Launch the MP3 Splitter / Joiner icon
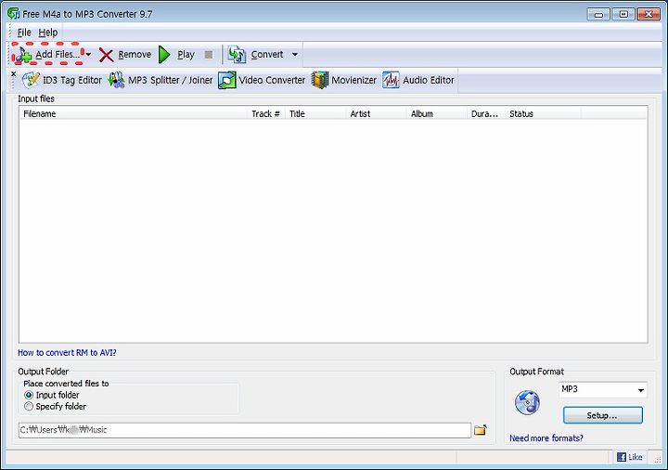This screenshot has width=668, height=470. 116,80
